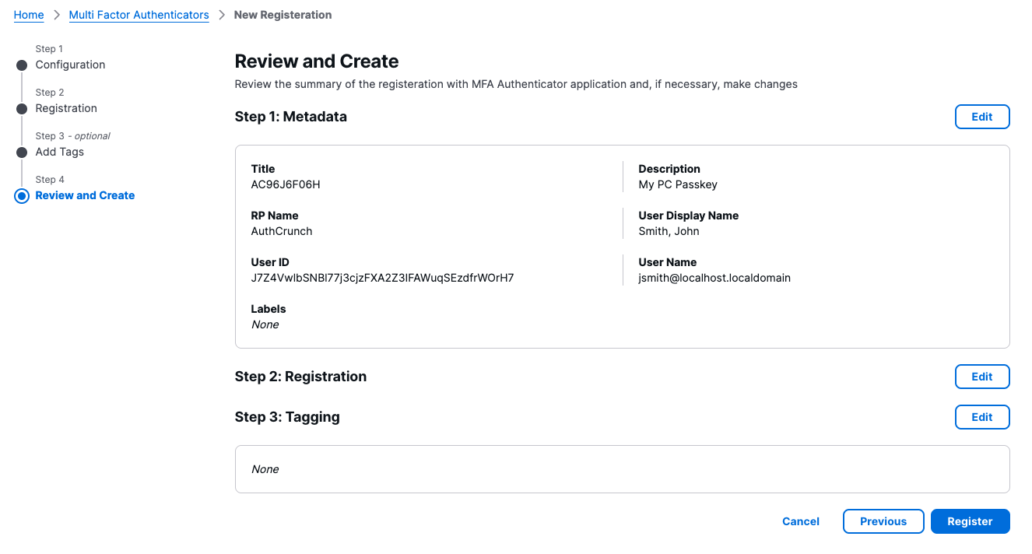Edit Step 2 Registration section
This screenshot has height=554, width=1032.
click(981, 377)
